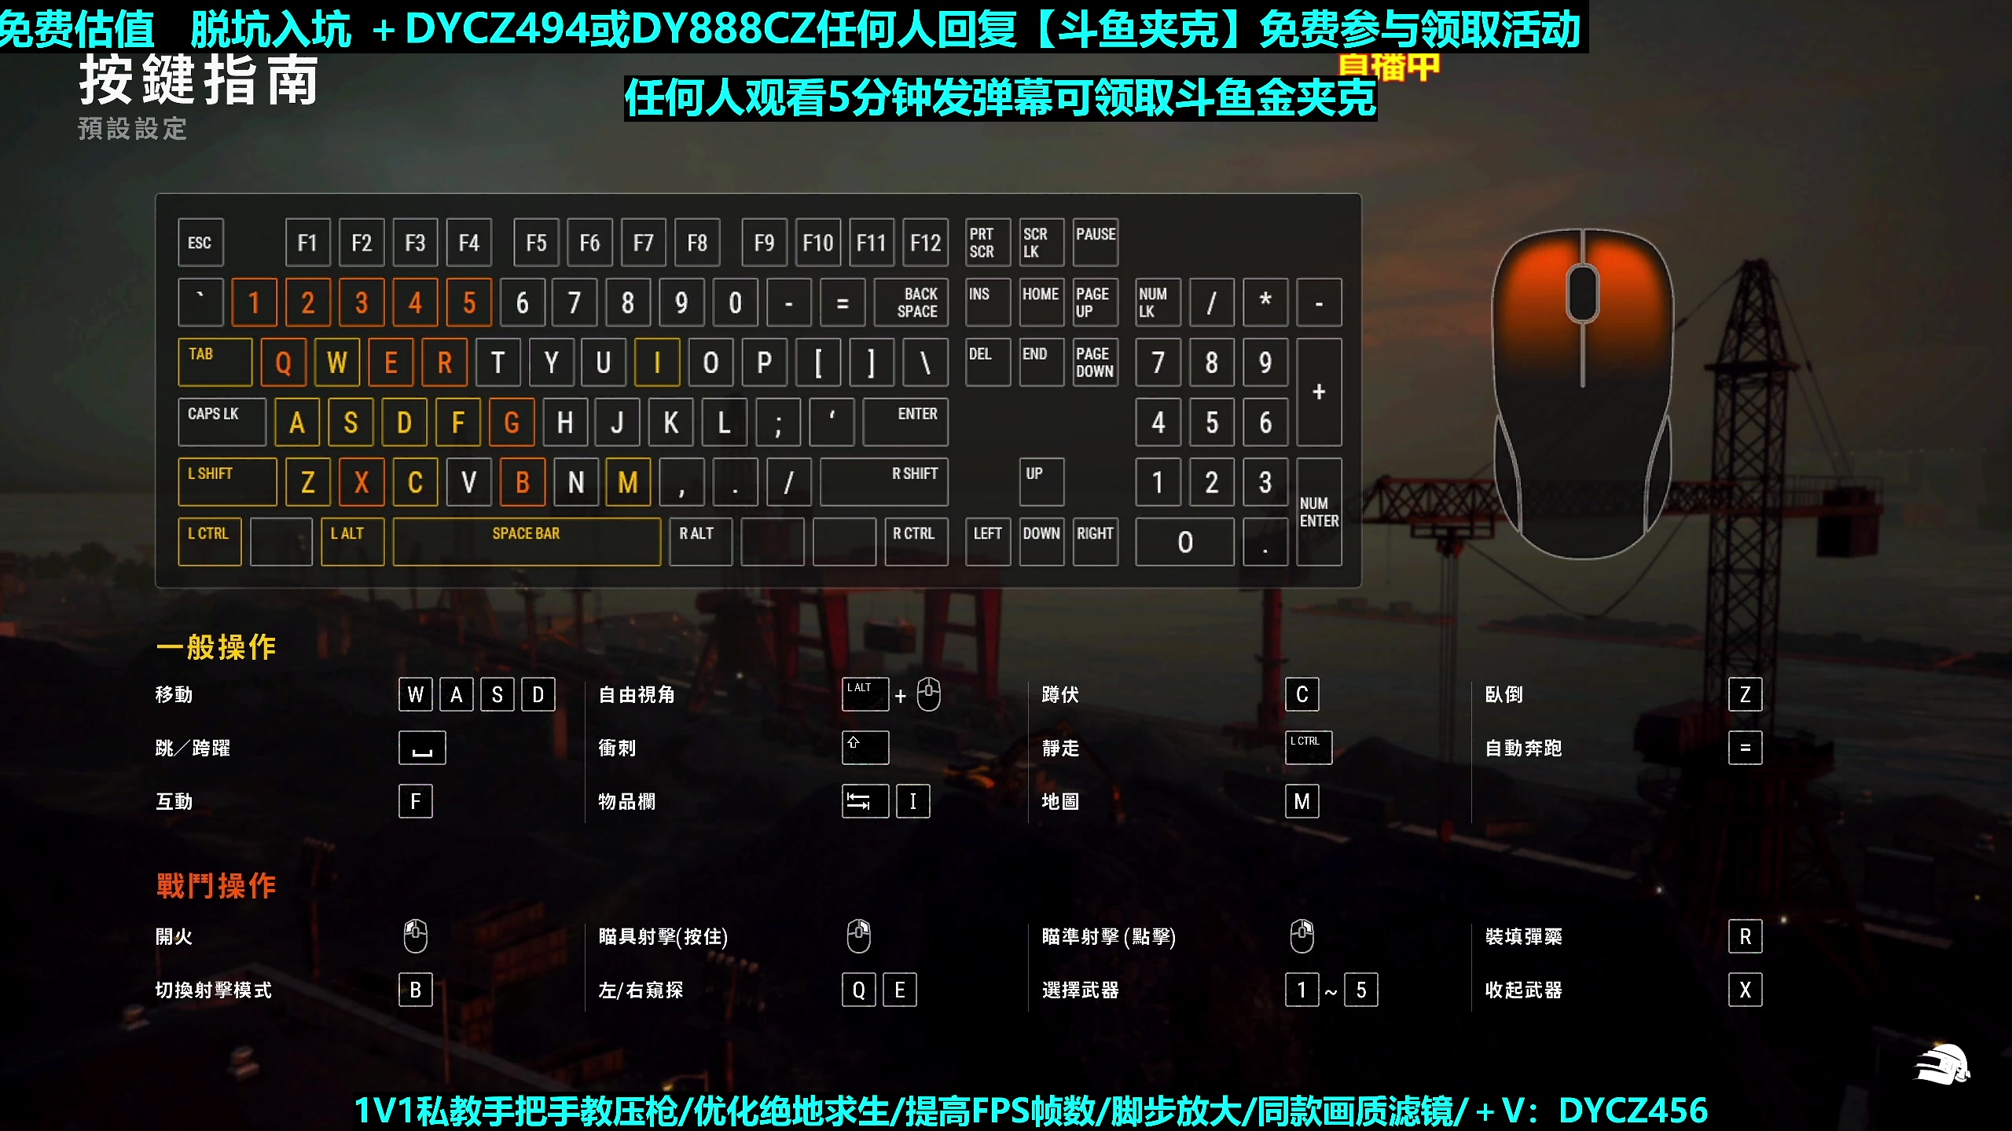Click the ESC key icon

[200, 242]
